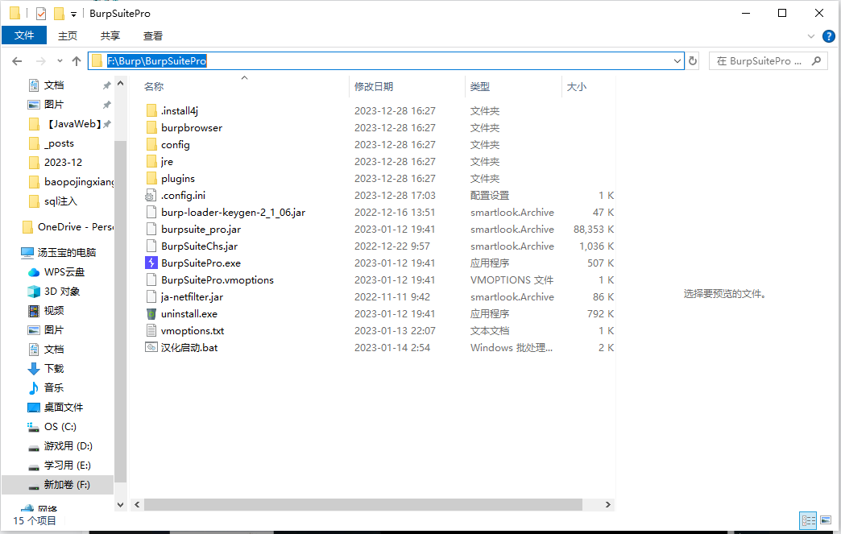Click the horizontal scrollbar of file list
Viewport: 841px width, 534px height.
click(363, 504)
